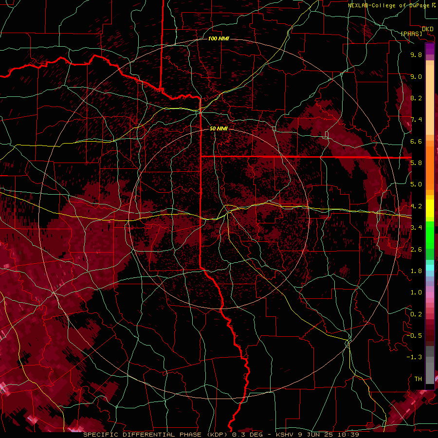Select the 9.8 scale value
438x438 pixels.
[416, 55]
